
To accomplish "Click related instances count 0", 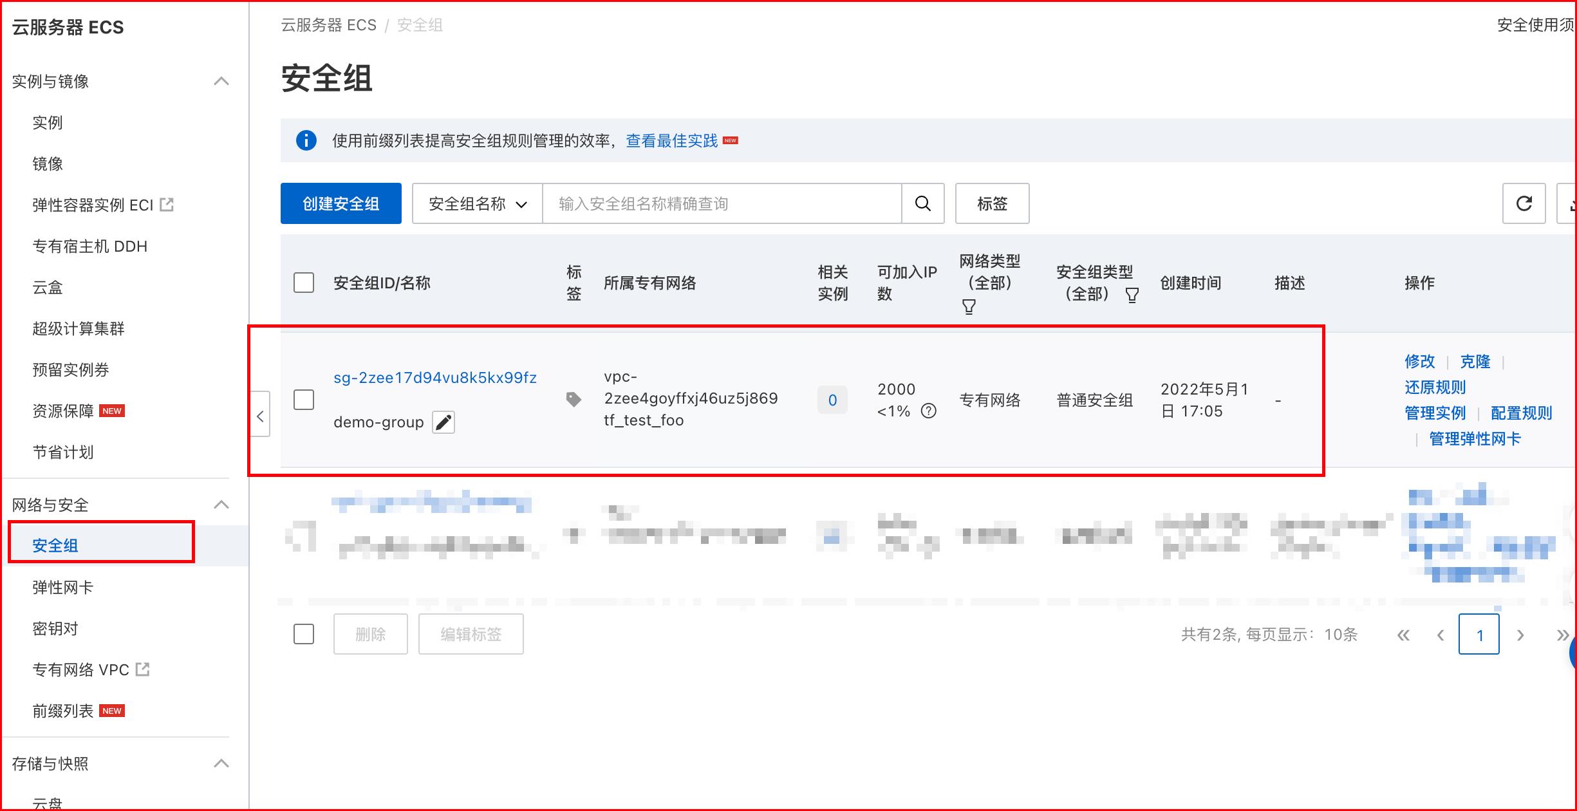I will tap(832, 400).
